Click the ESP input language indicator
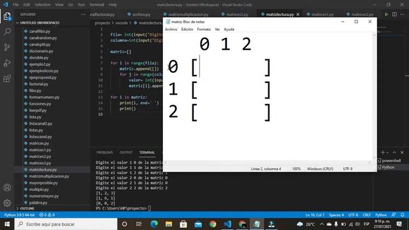 pyautogui.click(x=366, y=224)
